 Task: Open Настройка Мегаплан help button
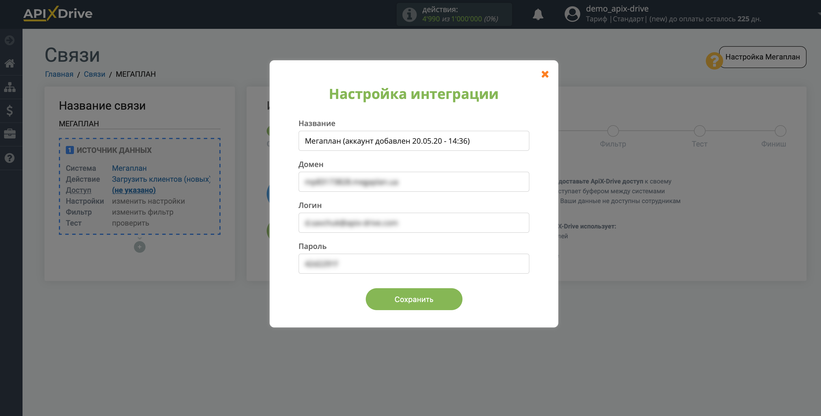pos(762,57)
